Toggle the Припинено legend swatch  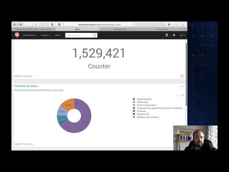point(134,102)
